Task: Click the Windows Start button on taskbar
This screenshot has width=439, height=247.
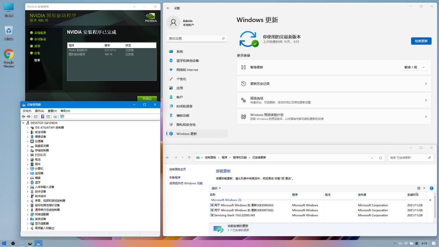Action: [4, 243]
